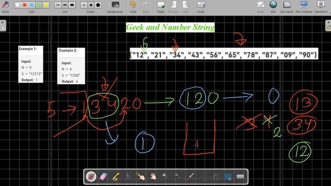Activate the Laser pointer tool
Image resolution: width=331 pixels, height=186 pixels.
(190, 177)
